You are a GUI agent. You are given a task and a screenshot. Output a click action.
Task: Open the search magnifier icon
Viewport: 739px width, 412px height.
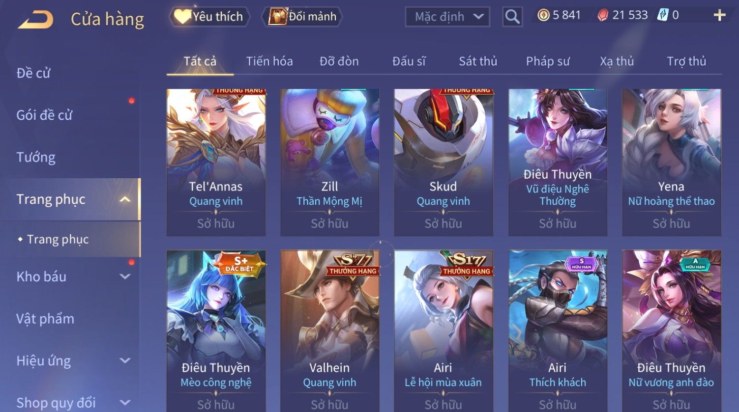point(512,17)
